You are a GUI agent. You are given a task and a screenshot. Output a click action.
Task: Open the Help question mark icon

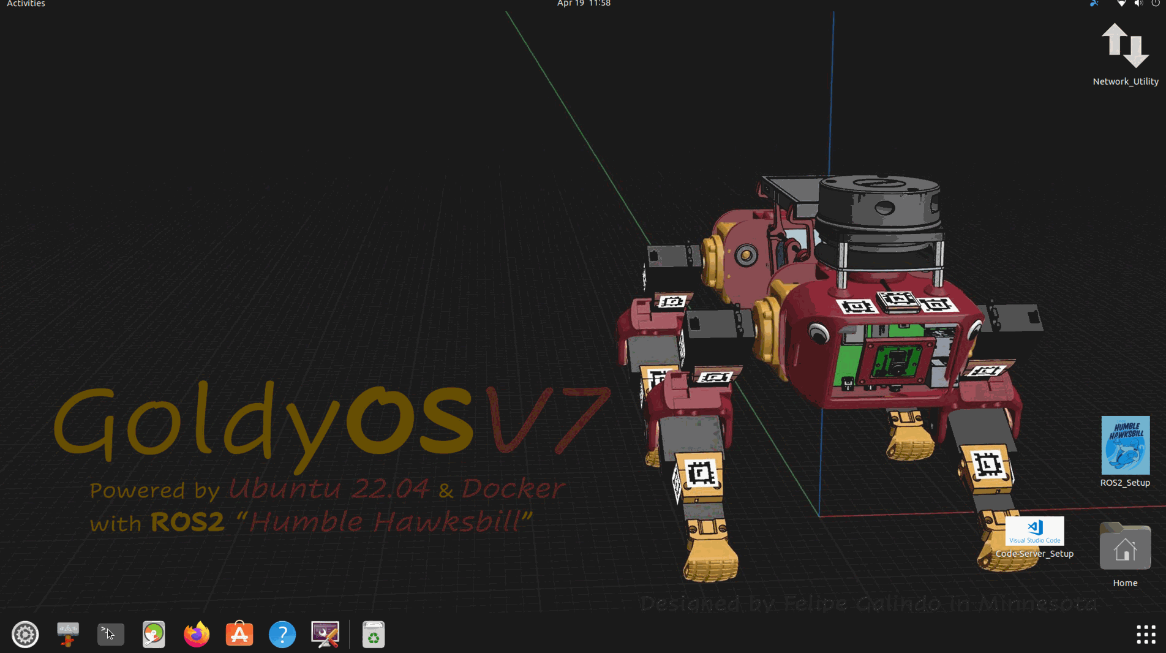[282, 634]
